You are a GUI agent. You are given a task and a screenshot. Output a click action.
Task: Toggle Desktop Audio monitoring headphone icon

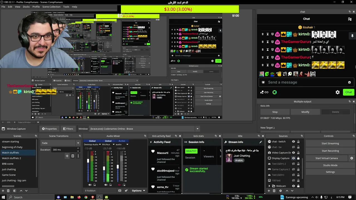coord(95,185)
